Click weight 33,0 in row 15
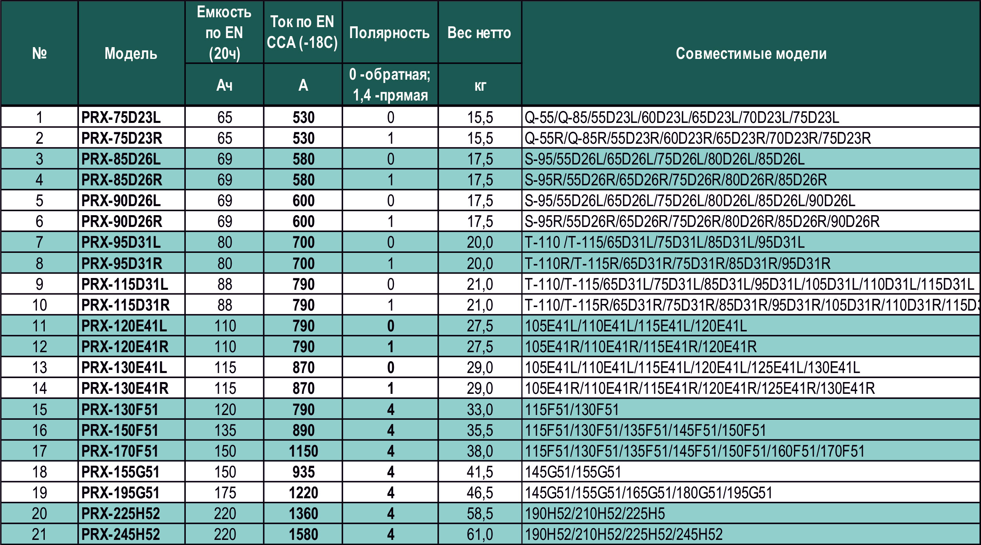 pyautogui.click(x=480, y=409)
